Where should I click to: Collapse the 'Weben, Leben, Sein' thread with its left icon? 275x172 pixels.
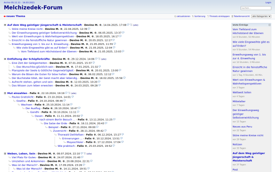tap(5, 154)
